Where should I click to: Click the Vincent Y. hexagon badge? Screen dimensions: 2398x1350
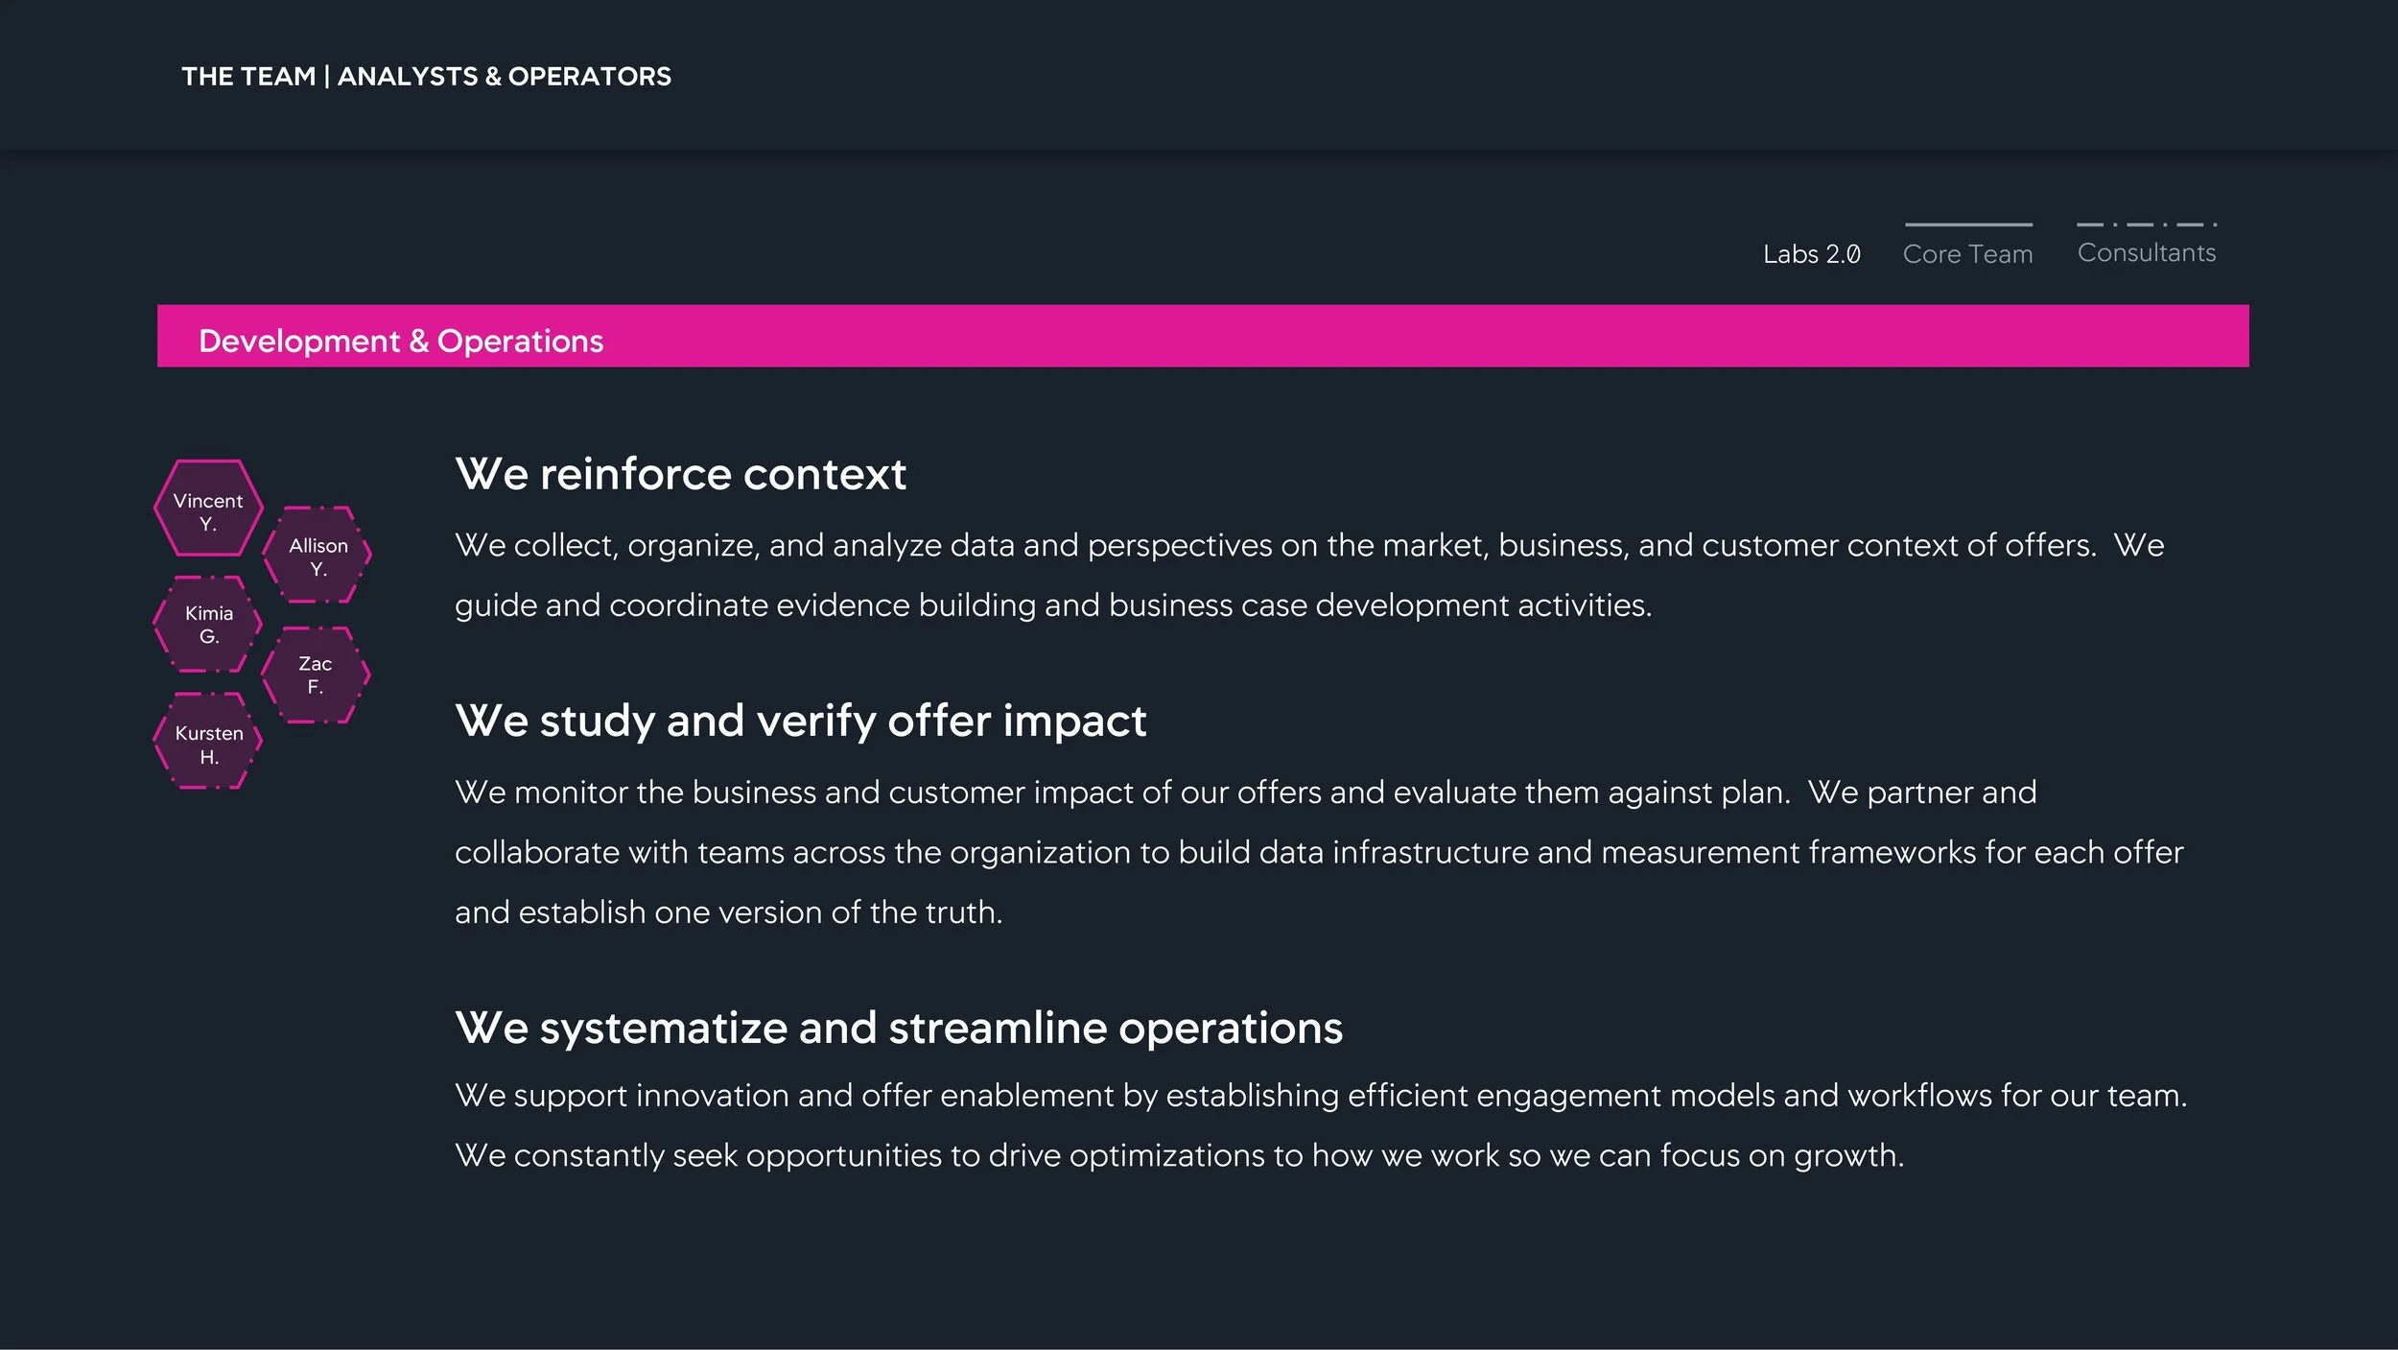(x=208, y=509)
